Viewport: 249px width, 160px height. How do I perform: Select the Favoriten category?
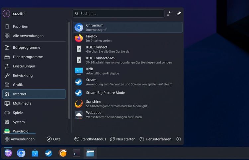(34, 27)
